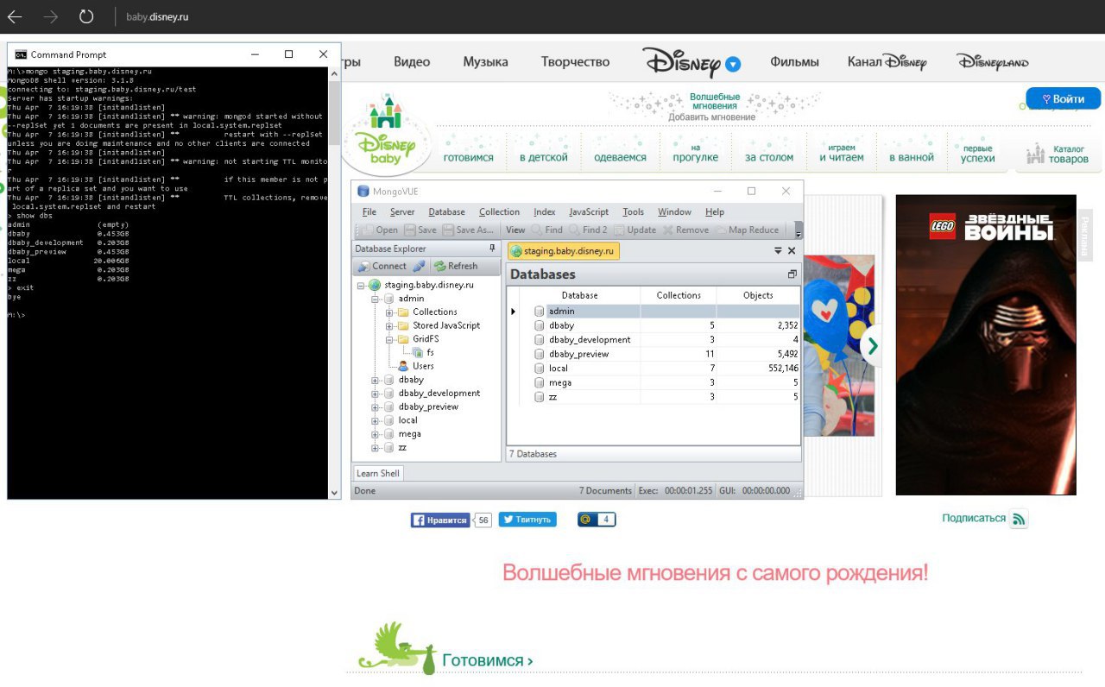
Task: Expand the Collections folder under admin
Action: (x=389, y=312)
